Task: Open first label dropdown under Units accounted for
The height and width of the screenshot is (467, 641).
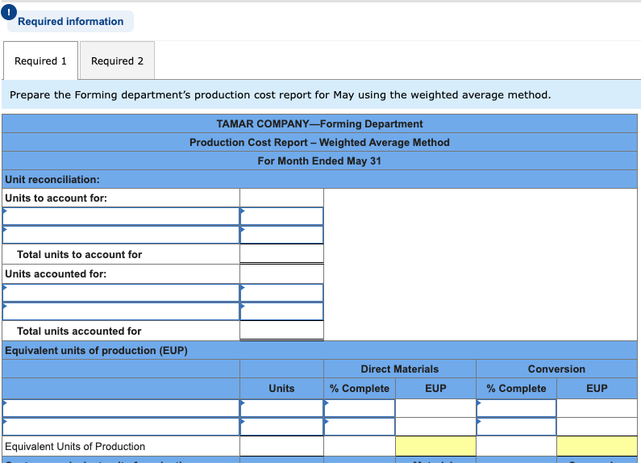Action: pos(121,293)
